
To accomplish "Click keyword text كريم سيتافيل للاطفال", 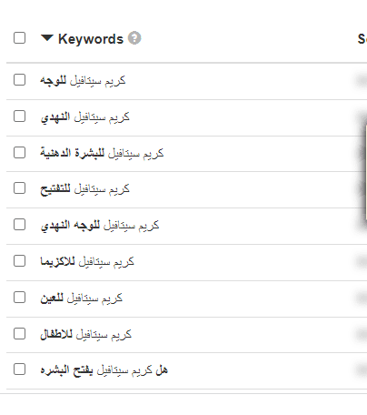I will click(86, 335).
